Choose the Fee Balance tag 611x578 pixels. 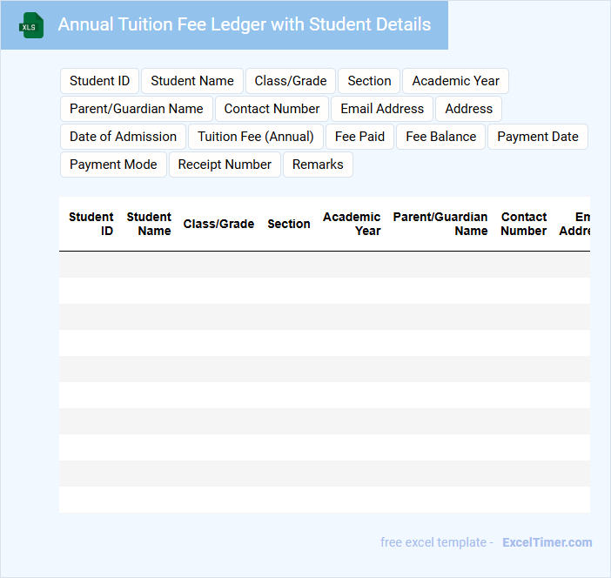tap(441, 137)
